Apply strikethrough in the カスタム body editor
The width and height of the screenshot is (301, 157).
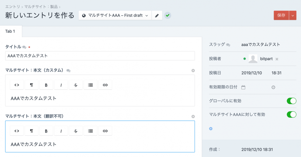[x=76, y=85]
